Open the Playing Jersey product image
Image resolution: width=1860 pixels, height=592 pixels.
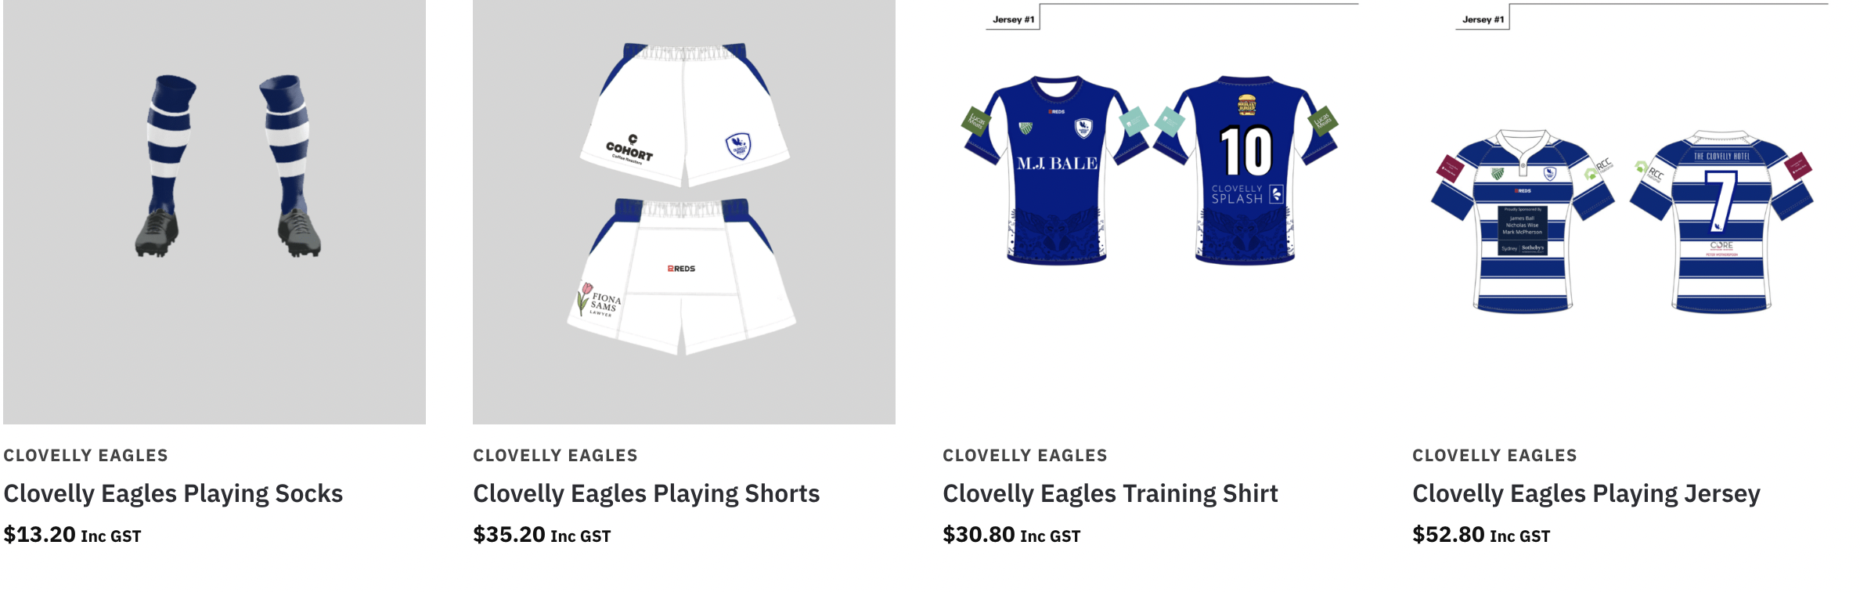(x=1624, y=211)
